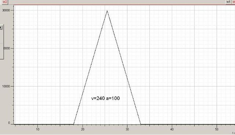Click the partially visible red w tab beside w1
This screenshot has width=235, height=135.
tap(234, 2)
